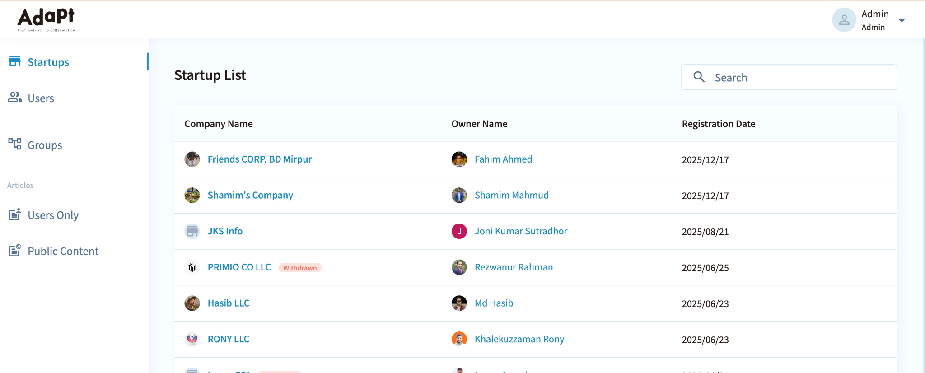Click the Admin profile avatar icon
Screen dimensions: 925x373
(844, 20)
